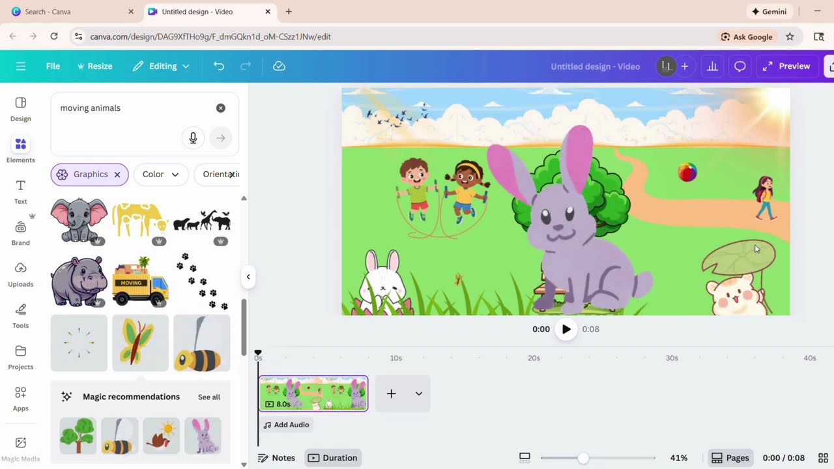Image resolution: width=834 pixels, height=469 pixels.
Task: Open Magic Media in sidebar
Action: point(21,449)
